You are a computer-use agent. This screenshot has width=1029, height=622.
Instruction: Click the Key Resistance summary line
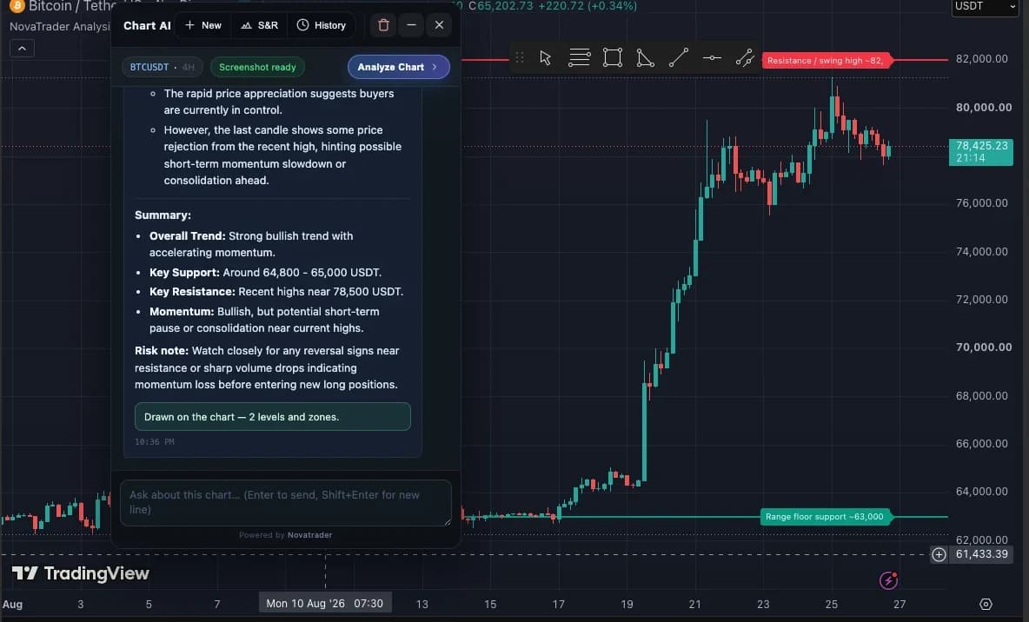[x=276, y=291]
